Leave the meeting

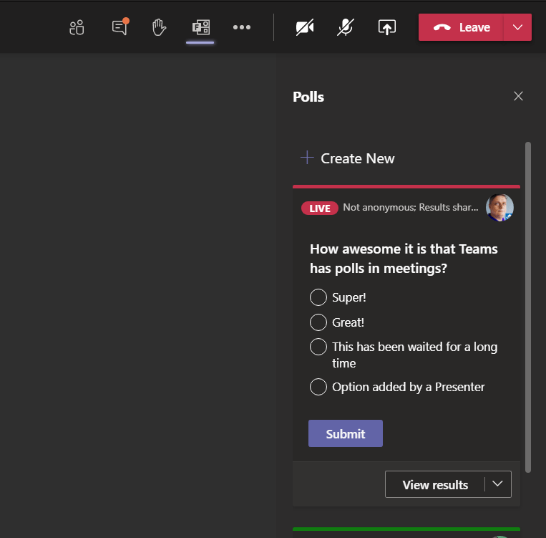[x=462, y=27]
